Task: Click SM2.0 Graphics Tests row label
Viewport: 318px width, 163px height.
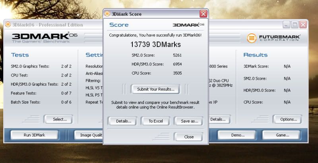Action: [x=30, y=66]
